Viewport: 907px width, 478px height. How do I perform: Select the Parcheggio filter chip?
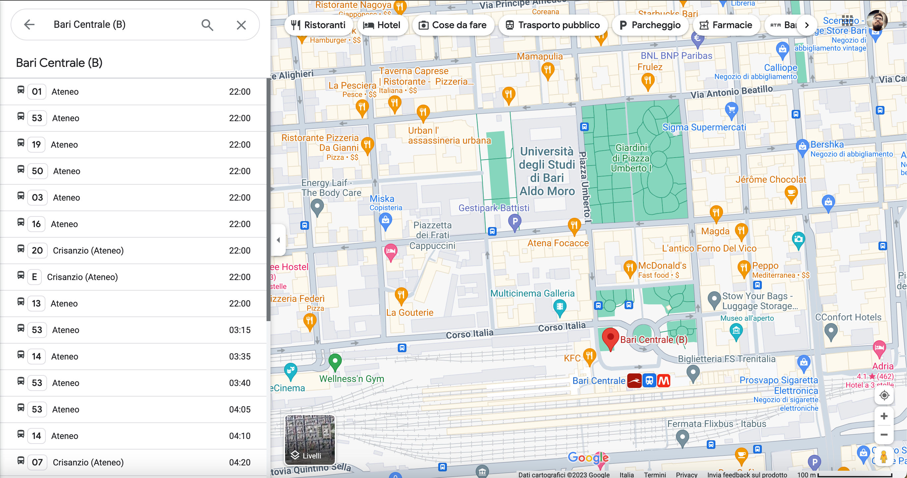tap(650, 25)
